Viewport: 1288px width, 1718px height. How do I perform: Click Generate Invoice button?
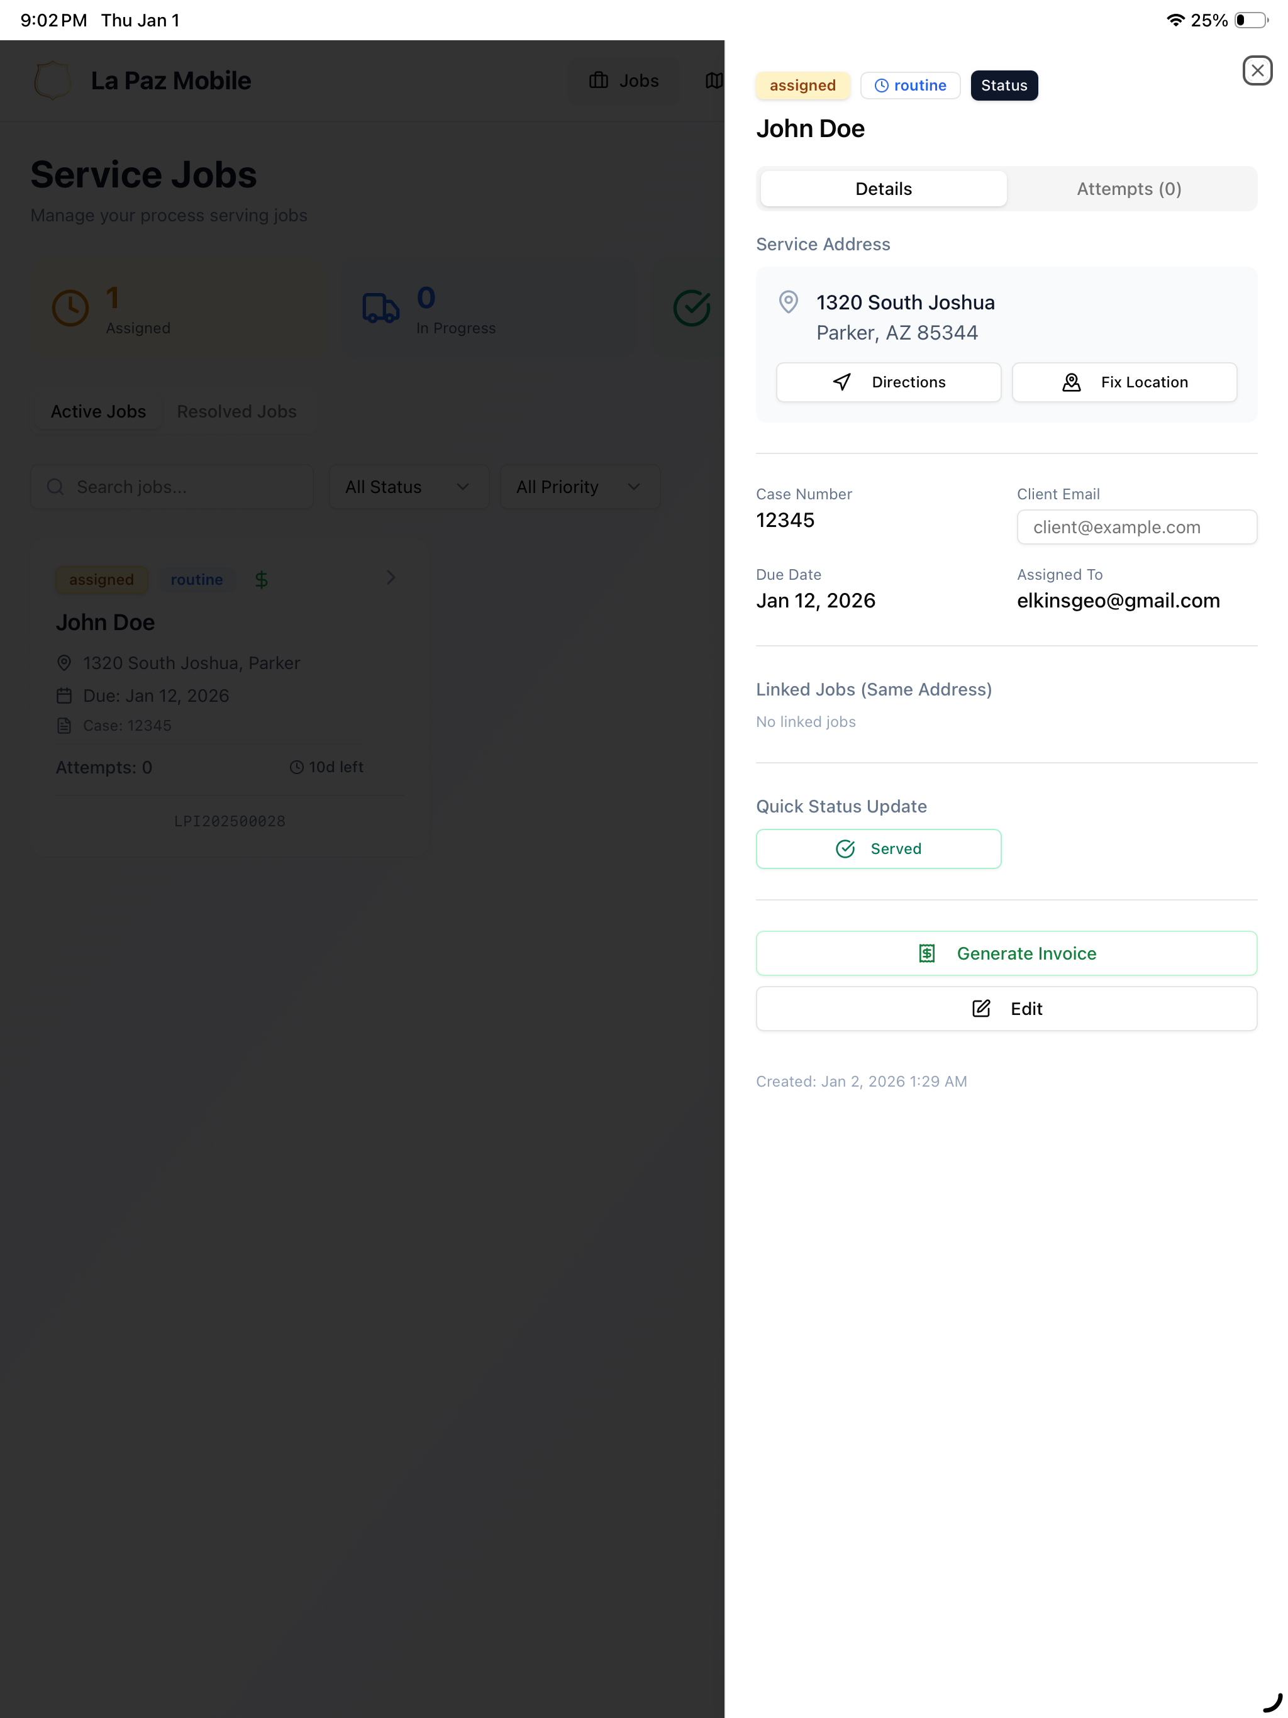1006,953
